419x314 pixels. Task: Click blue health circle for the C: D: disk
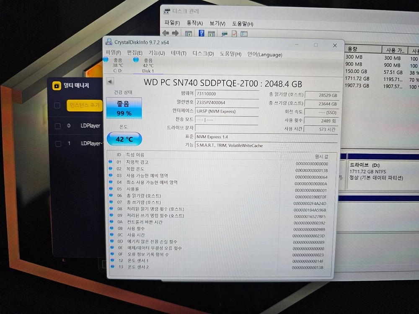point(106,59)
